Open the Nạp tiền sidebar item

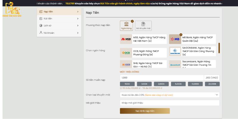click(59, 11)
